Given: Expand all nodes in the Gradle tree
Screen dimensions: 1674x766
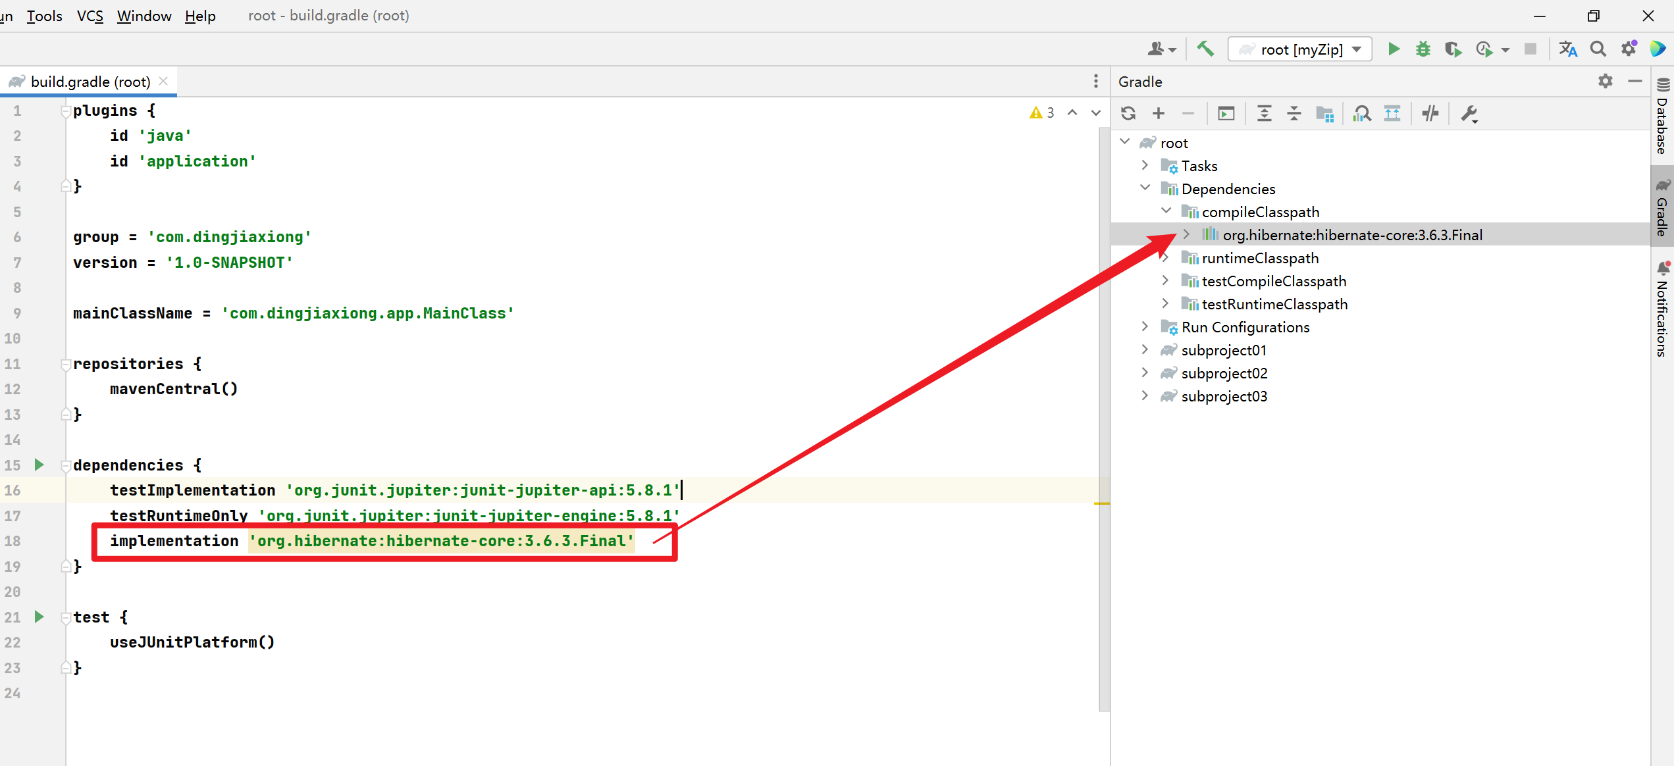Looking at the screenshot, I should (1264, 113).
